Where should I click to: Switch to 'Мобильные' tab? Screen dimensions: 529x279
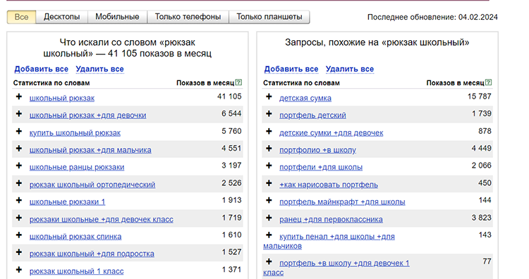117,17
